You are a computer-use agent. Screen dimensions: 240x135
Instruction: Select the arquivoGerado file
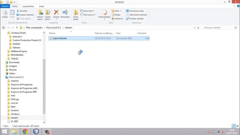(x=99, y=38)
